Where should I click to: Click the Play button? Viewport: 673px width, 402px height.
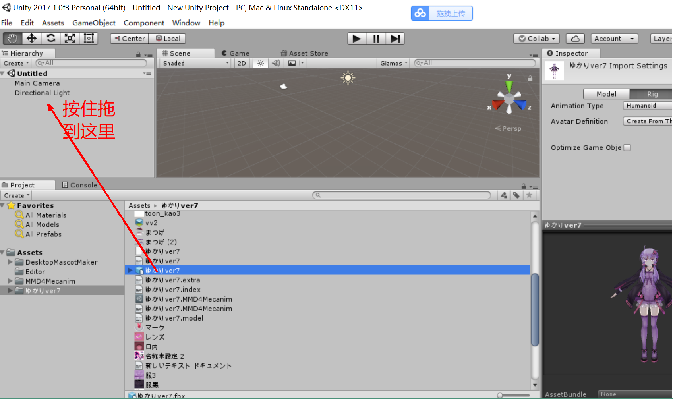pyautogui.click(x=357, y=39)
